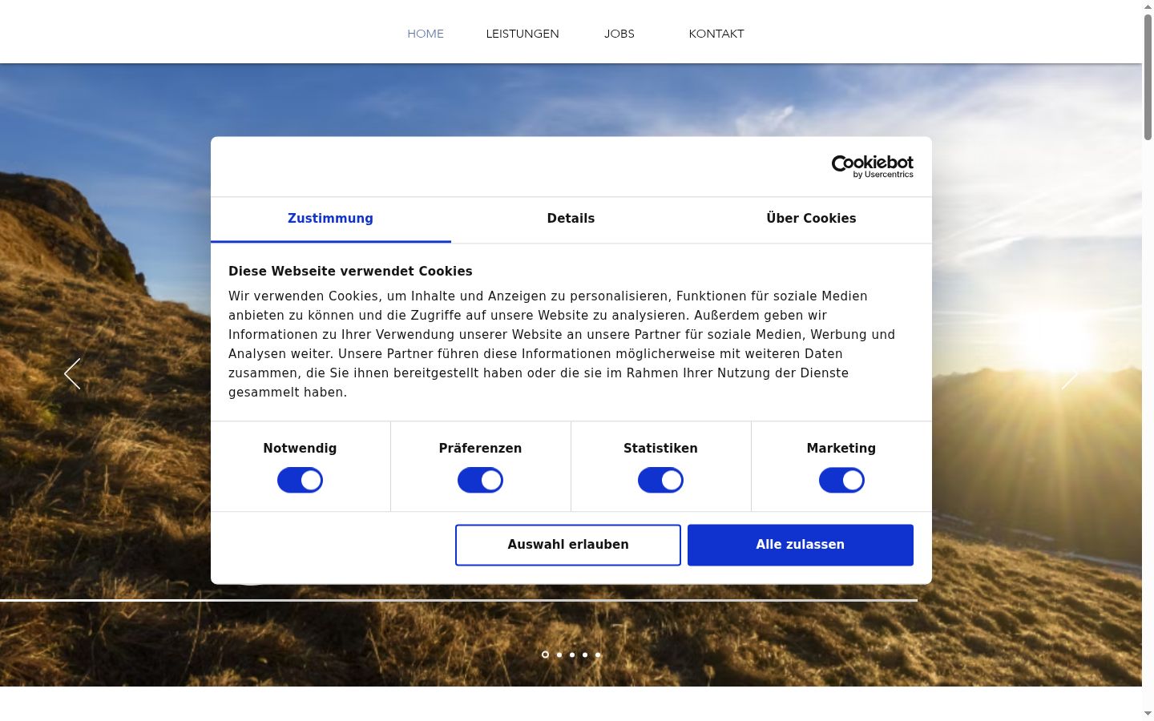Screen dimensions: 1154x721
Task: Open the LEISTUNGEN navigation item
Action: tap(523, 34)
